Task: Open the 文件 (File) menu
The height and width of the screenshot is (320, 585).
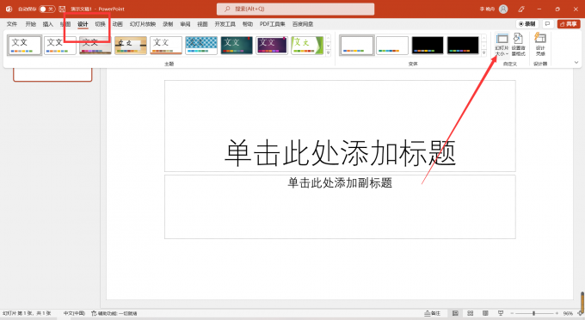Action: pyautogui.click(x=12, y=24)
